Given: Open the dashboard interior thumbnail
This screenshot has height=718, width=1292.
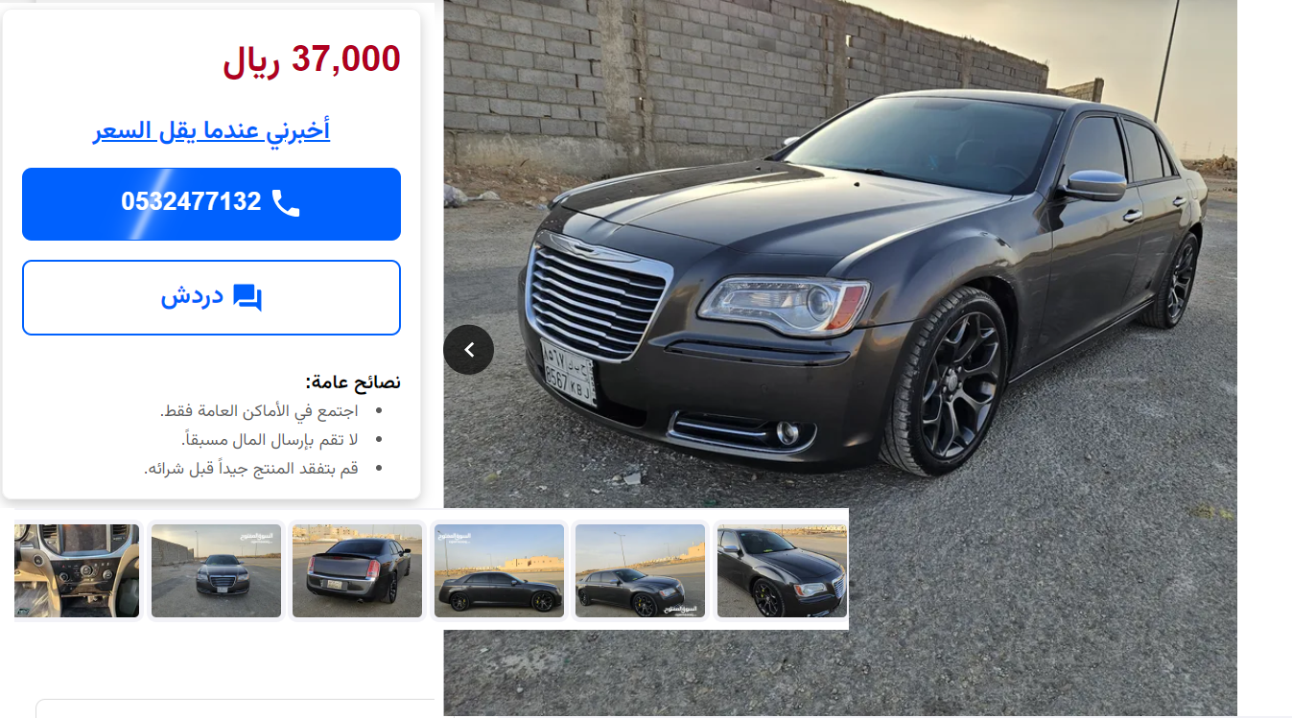Looking at the screenshot, I should coord(77,570).
